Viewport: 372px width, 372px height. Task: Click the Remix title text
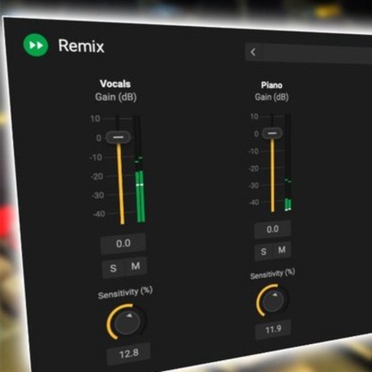click(x=81, y=45)
